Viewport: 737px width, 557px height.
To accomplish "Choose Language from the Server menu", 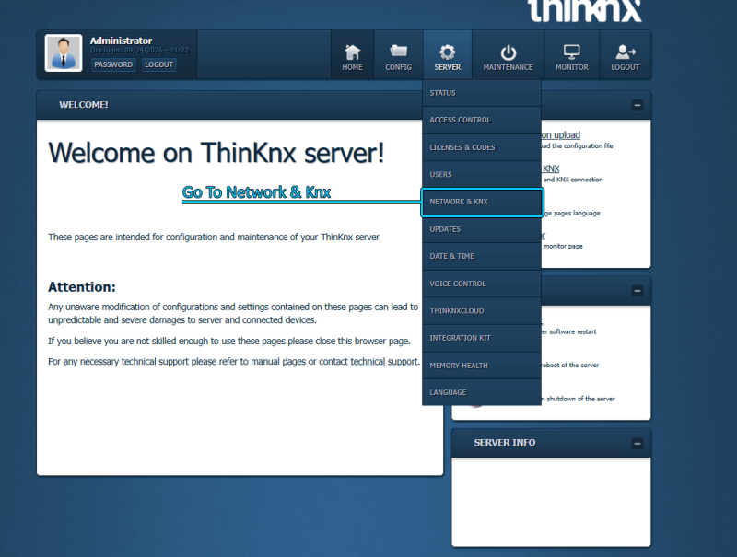I will [x=481, y=392].
